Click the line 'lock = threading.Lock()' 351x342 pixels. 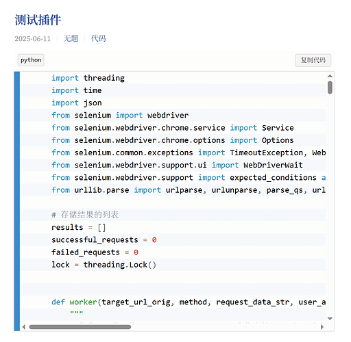coord(104,265)
